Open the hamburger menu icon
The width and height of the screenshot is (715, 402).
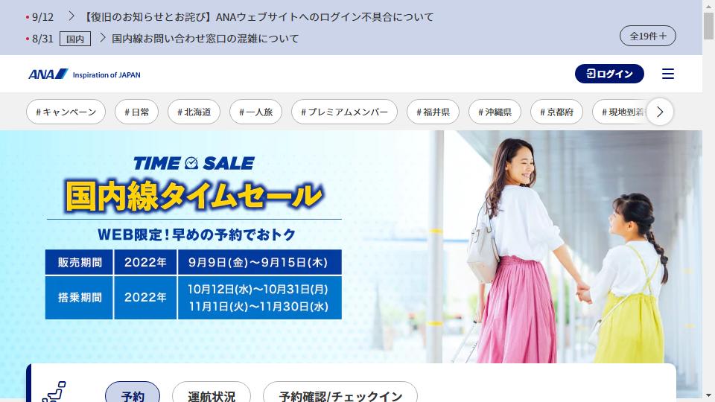(667, 74)
